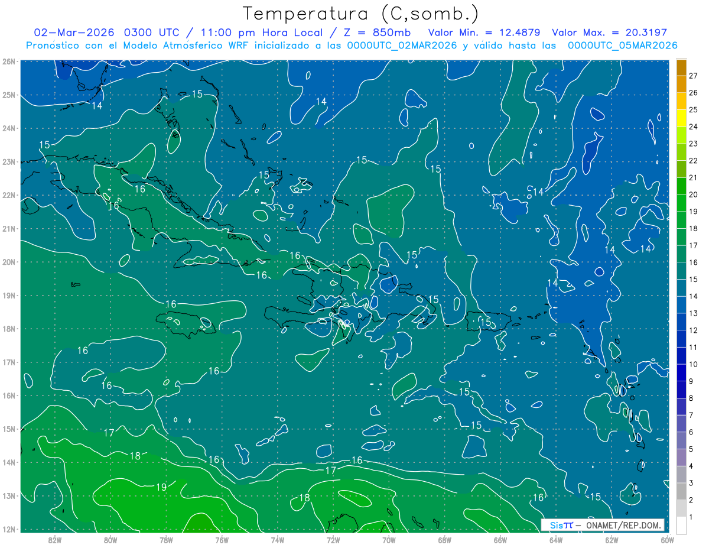This screenshot has height=548, width=709.
Task: Select the '68W' longitude axis label
Action: (444, 540)
